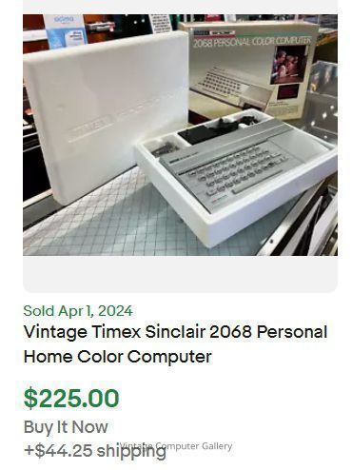Click the black power adapter in the tray
The image size is (352, 470).
pyautogui.click(x=209, y=130)
